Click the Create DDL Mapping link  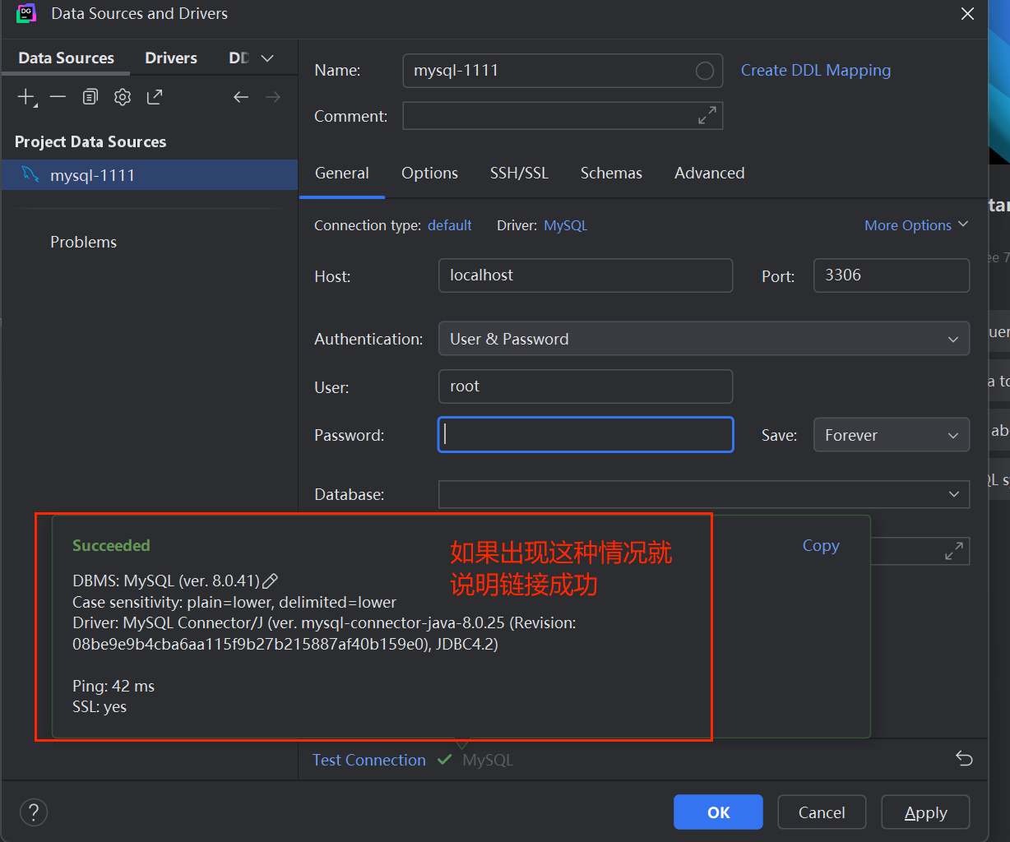(x=816, y=71)
